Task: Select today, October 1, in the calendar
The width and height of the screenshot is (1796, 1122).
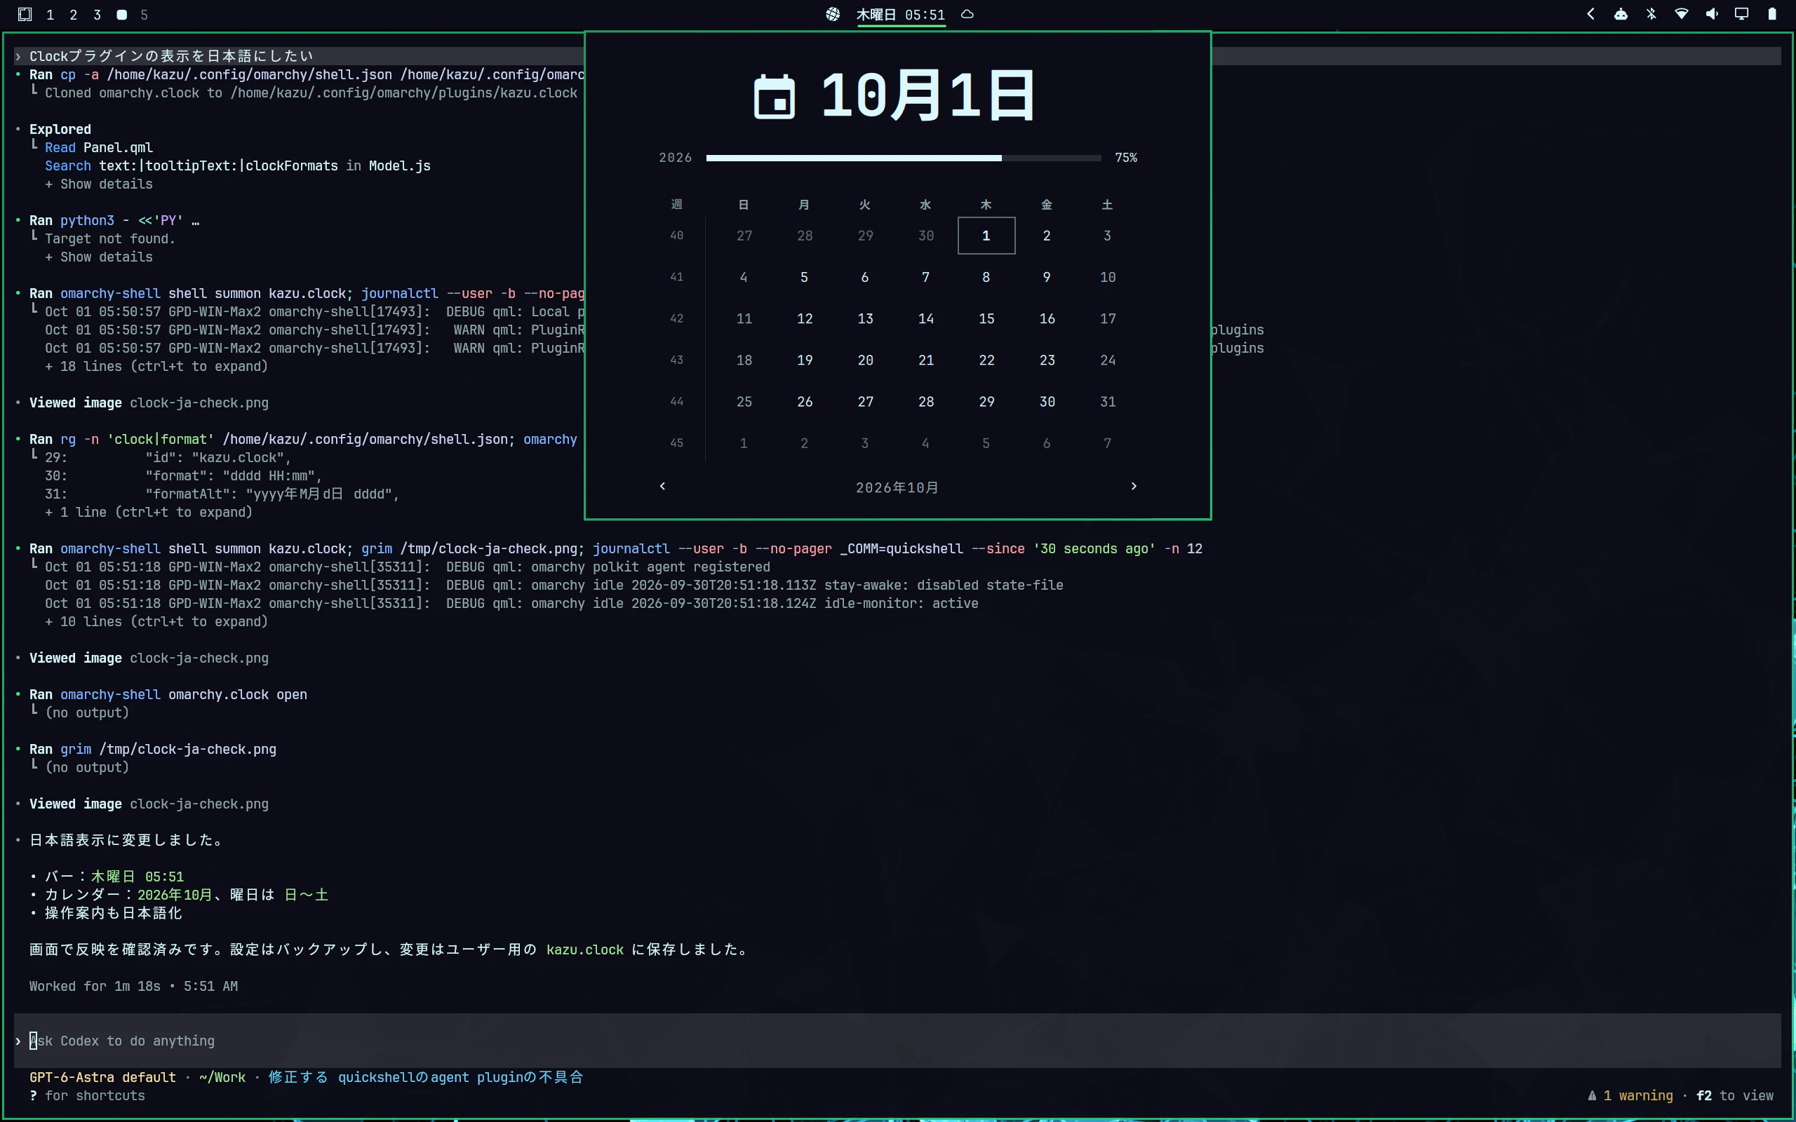Action: (x=986, y=235)
